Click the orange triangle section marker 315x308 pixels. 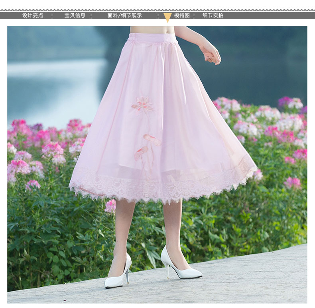(x=167, y=17)
